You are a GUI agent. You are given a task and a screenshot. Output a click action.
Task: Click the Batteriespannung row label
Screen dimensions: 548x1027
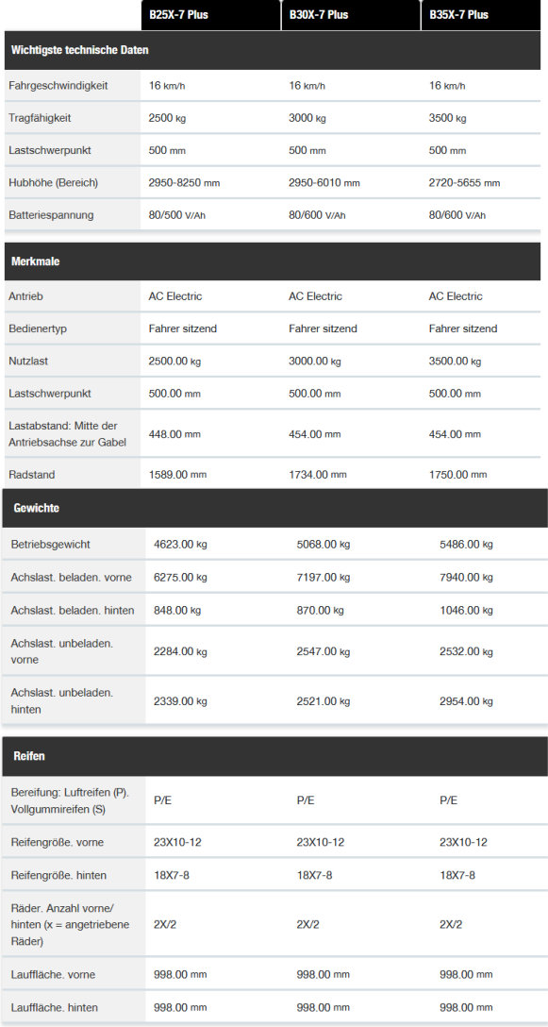(x=51, y=215)
